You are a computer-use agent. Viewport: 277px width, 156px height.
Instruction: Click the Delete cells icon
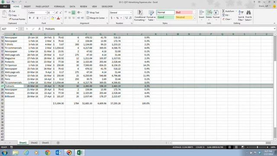pyautogui.click(x=209, y=13)
